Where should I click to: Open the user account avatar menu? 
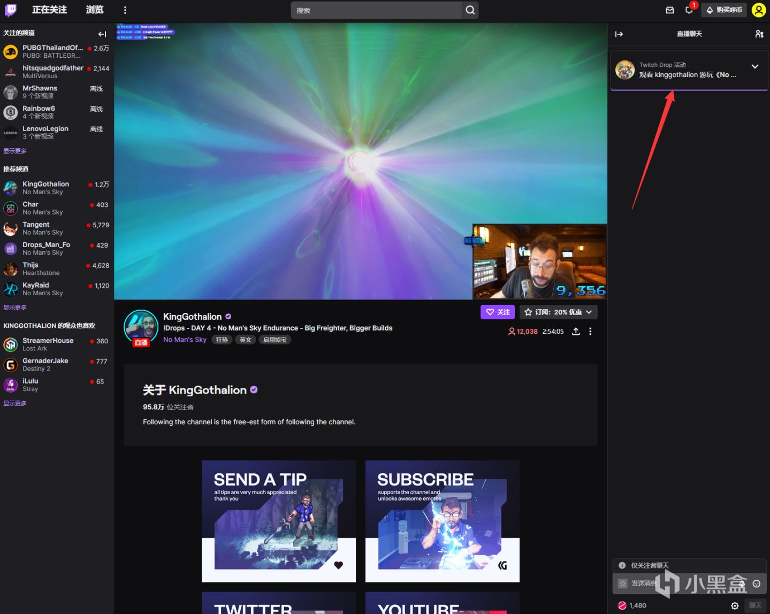click(759, 10)
